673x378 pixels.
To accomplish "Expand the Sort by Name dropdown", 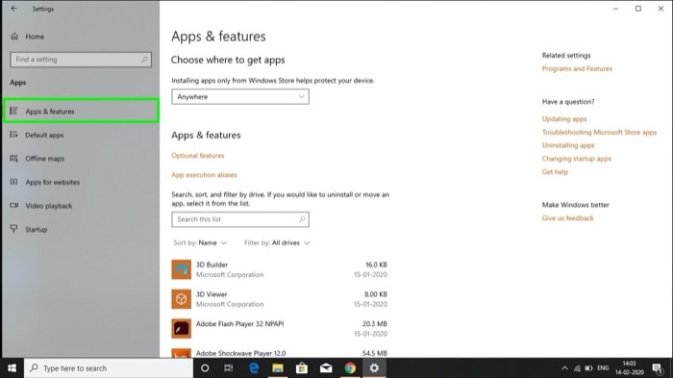I will 200,243.
